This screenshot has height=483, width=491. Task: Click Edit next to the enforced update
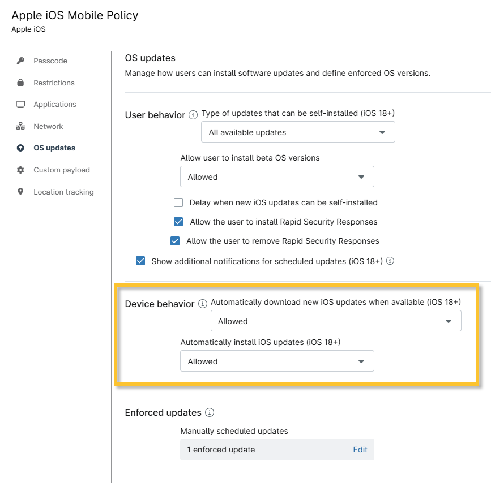tap(360, 450)
